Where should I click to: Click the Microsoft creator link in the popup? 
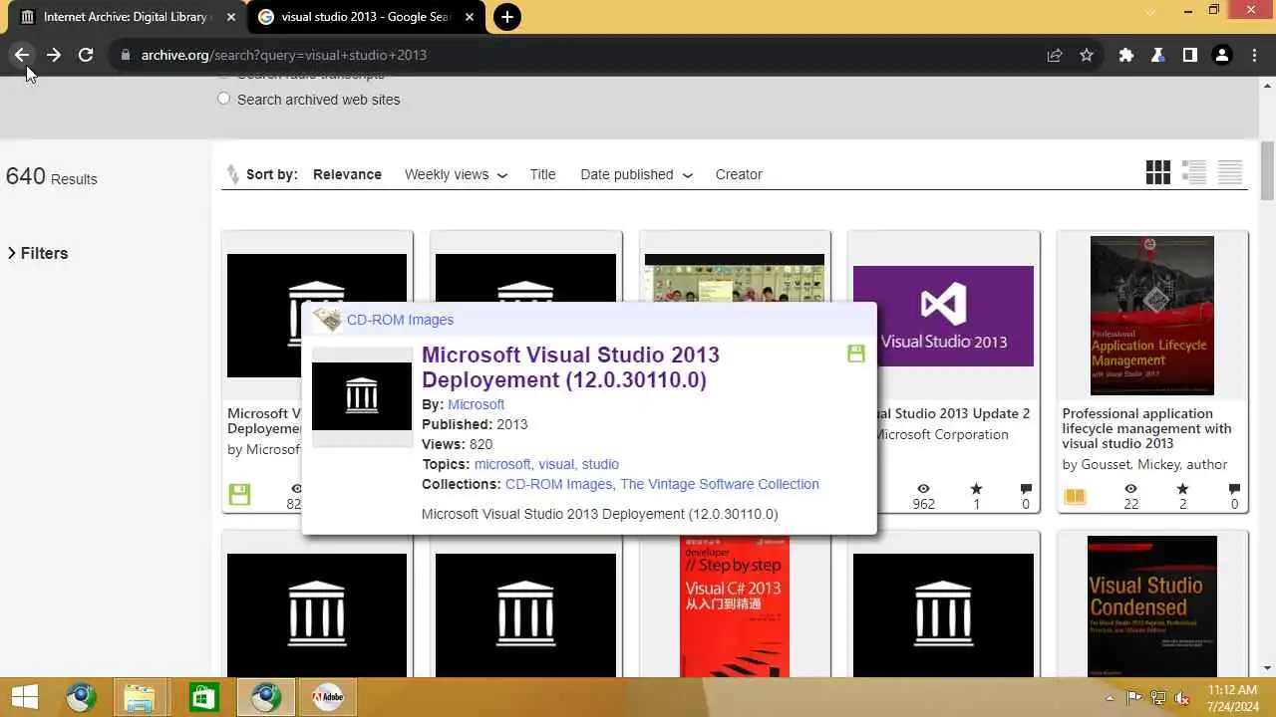coord(476,404)
